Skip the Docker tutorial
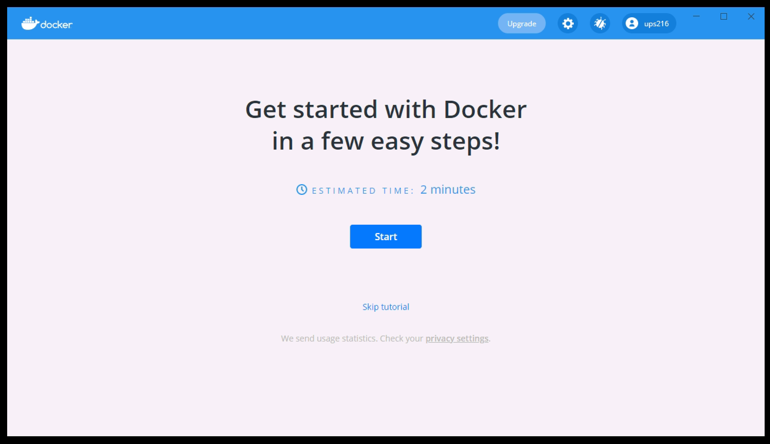 (x=386, y=307)
